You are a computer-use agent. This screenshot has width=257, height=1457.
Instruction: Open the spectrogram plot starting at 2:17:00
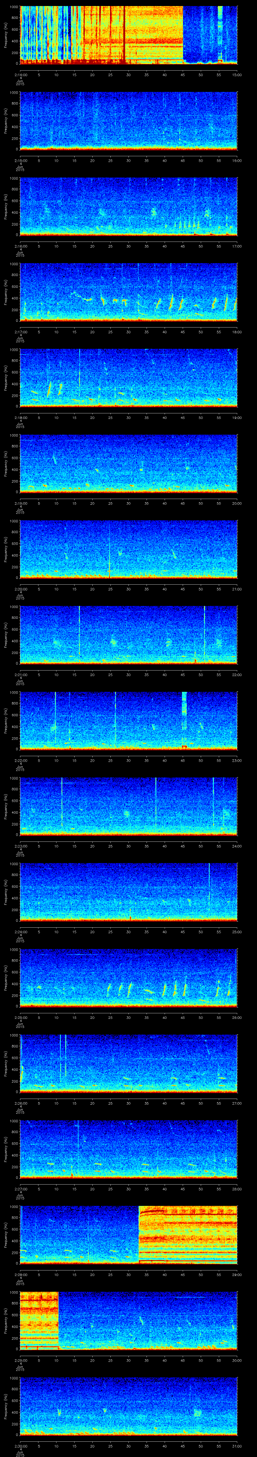[x=128, y=292]
